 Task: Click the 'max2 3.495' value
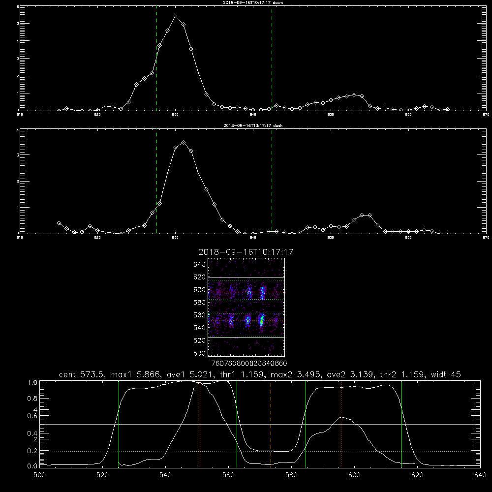pos(295,374)
